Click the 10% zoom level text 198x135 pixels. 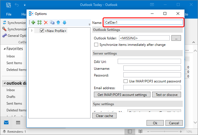click(189, 132)
